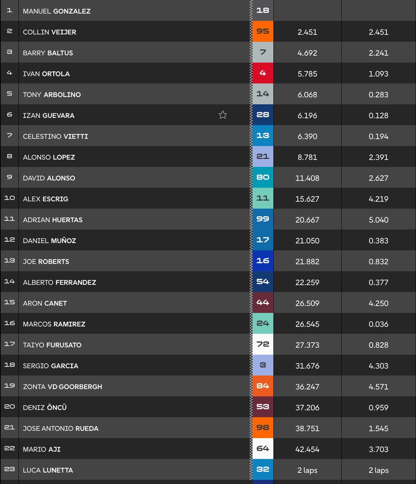Open Collin Veijer rider profile
Viewport: 416px width, 484px height.
[x=49, y=32]
